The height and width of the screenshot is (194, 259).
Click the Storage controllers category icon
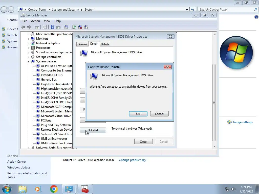point(33,57)
